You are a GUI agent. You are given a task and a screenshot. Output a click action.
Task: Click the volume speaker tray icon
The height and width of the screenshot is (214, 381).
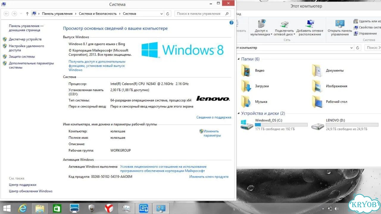click(x=337, y=209)
